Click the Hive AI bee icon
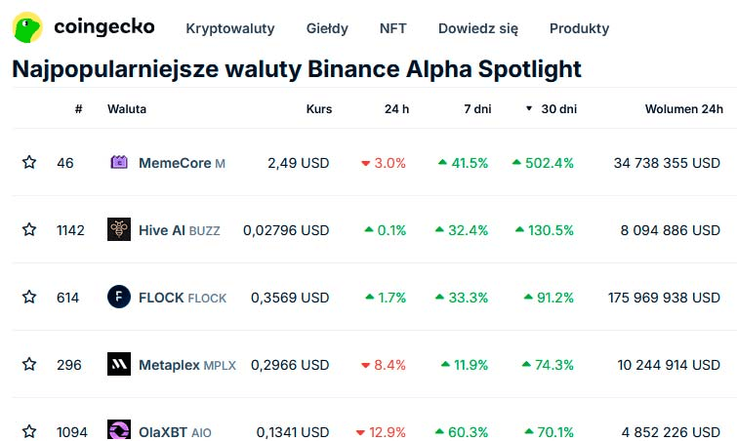Viewport: 737px width, 441px height. tap(119, 230)
